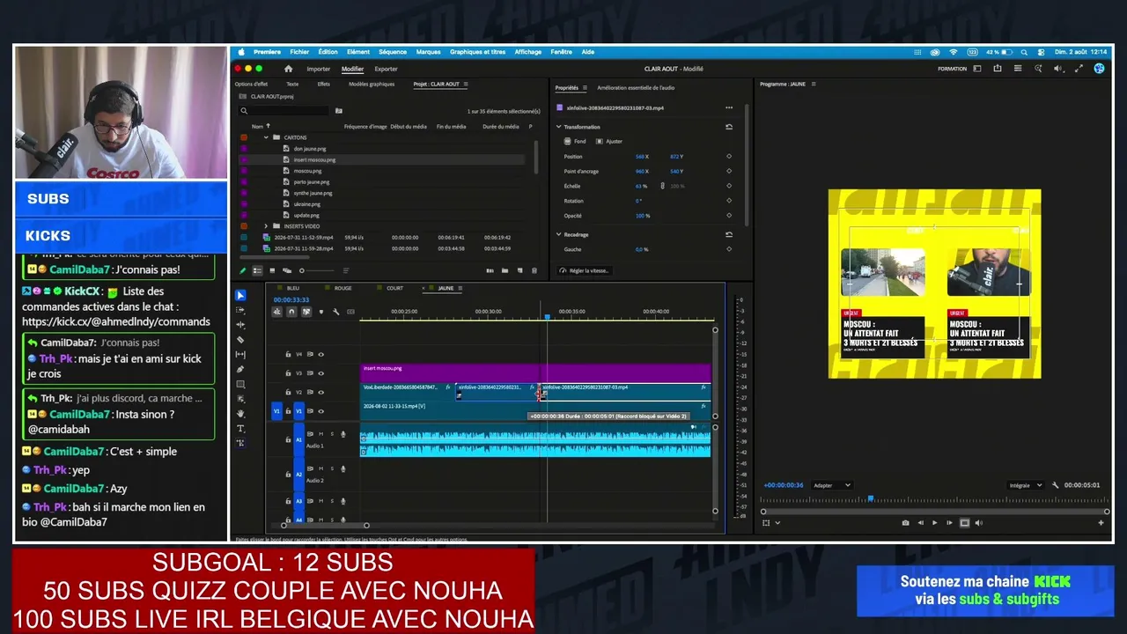The height and width of the screenshot is (634, 1127).
Task: Toggle visibility of track V4
Action: pos(320,354)
